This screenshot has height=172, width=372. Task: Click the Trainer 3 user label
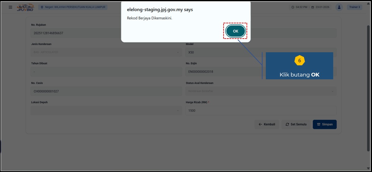pos(354,7)
